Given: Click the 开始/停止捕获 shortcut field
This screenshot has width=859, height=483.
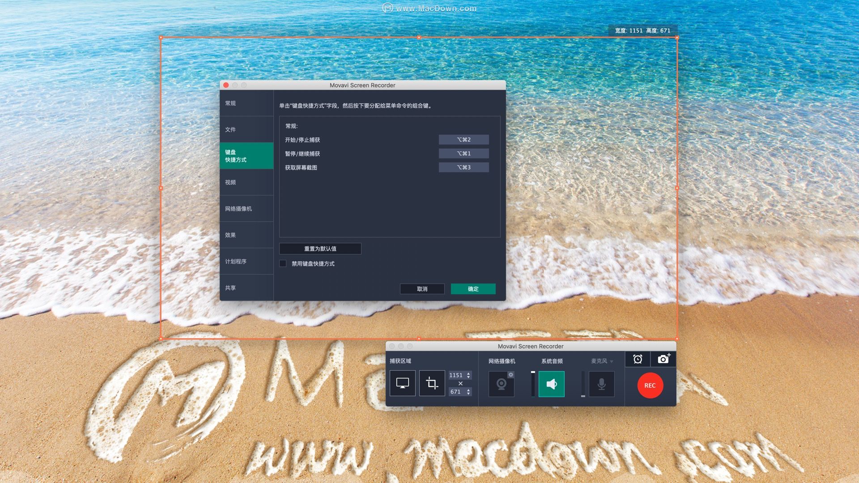Looking at the screenshot, I should pos(464,140).
